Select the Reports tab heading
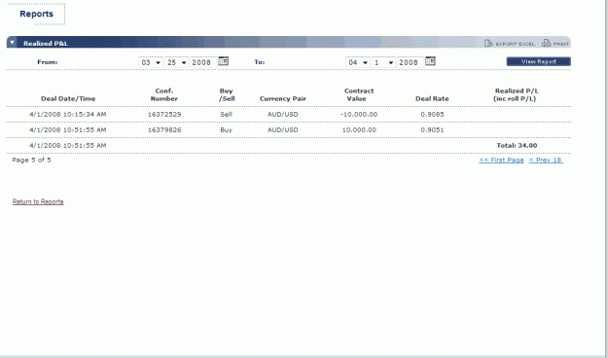 [36, 14]
